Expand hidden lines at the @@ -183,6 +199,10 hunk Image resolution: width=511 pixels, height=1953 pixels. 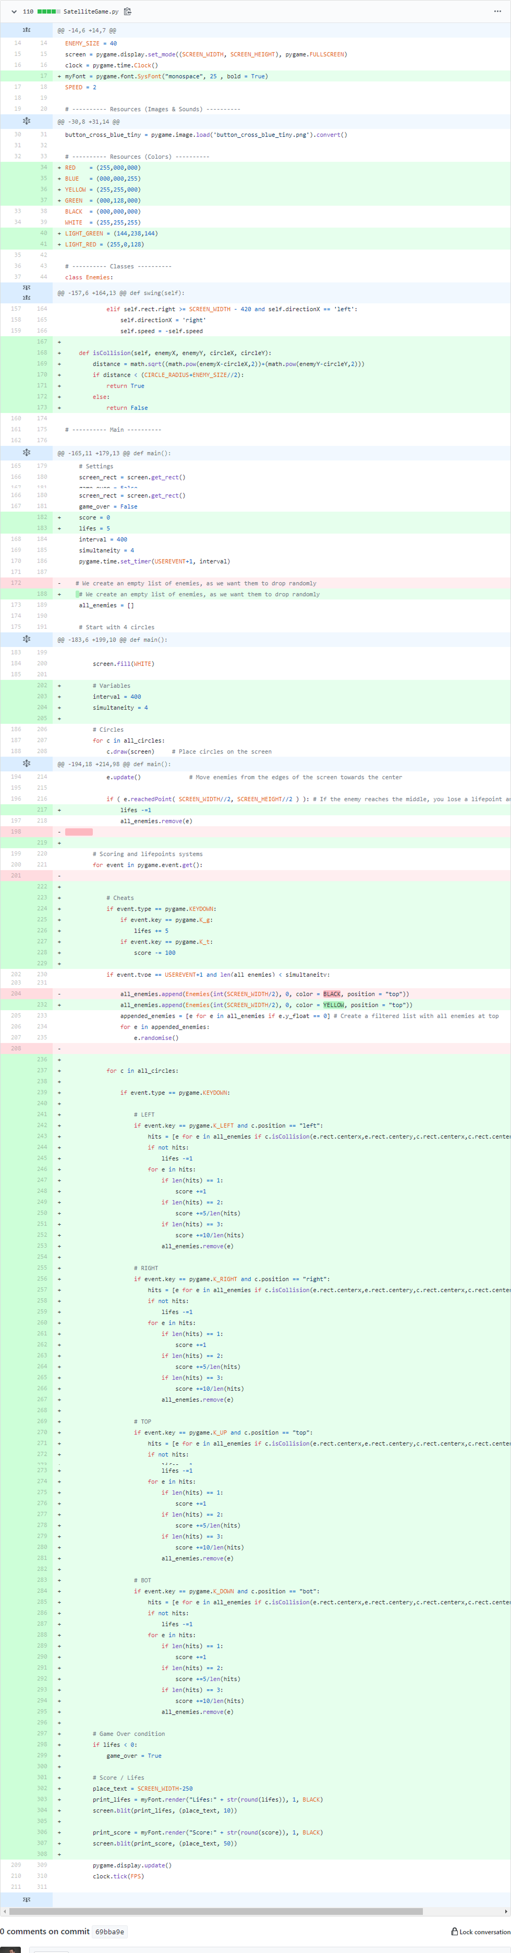26,639
